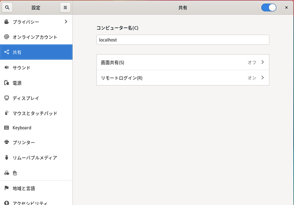Viewport: 294px width, 205px height.
Task: Select マウスとタッチパッド in the sidebar
Action: tap(34, 113)
